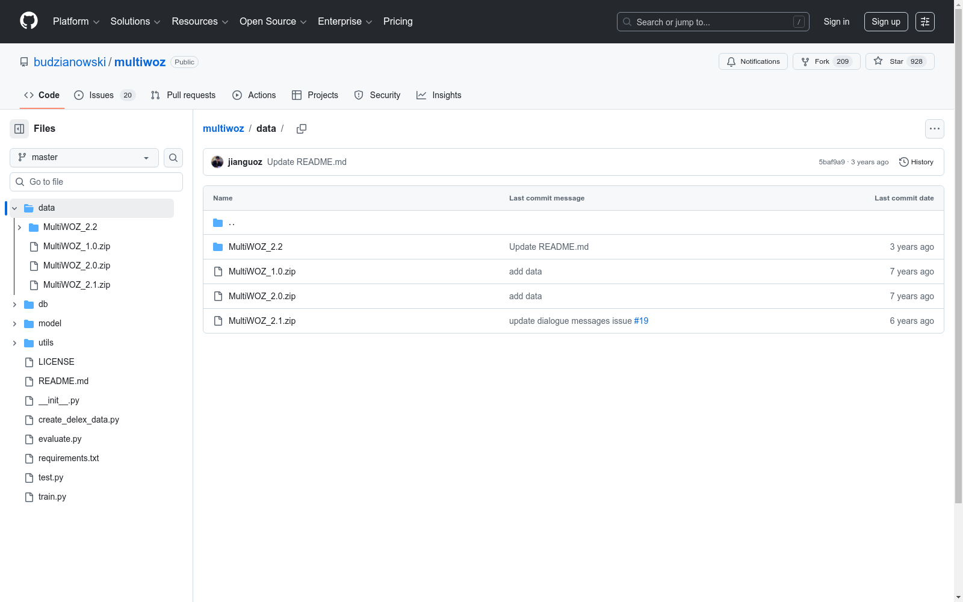Screen dimensions: 963x602
Task: Click jianguoz author name
Action: pos(245,162)
